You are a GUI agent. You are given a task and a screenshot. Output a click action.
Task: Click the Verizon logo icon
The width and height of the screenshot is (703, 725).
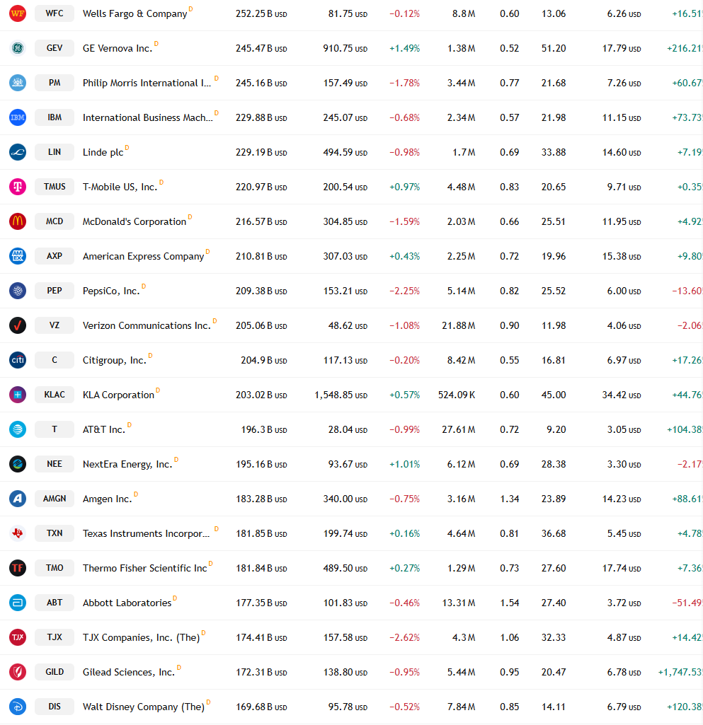(x=18, y=325)
